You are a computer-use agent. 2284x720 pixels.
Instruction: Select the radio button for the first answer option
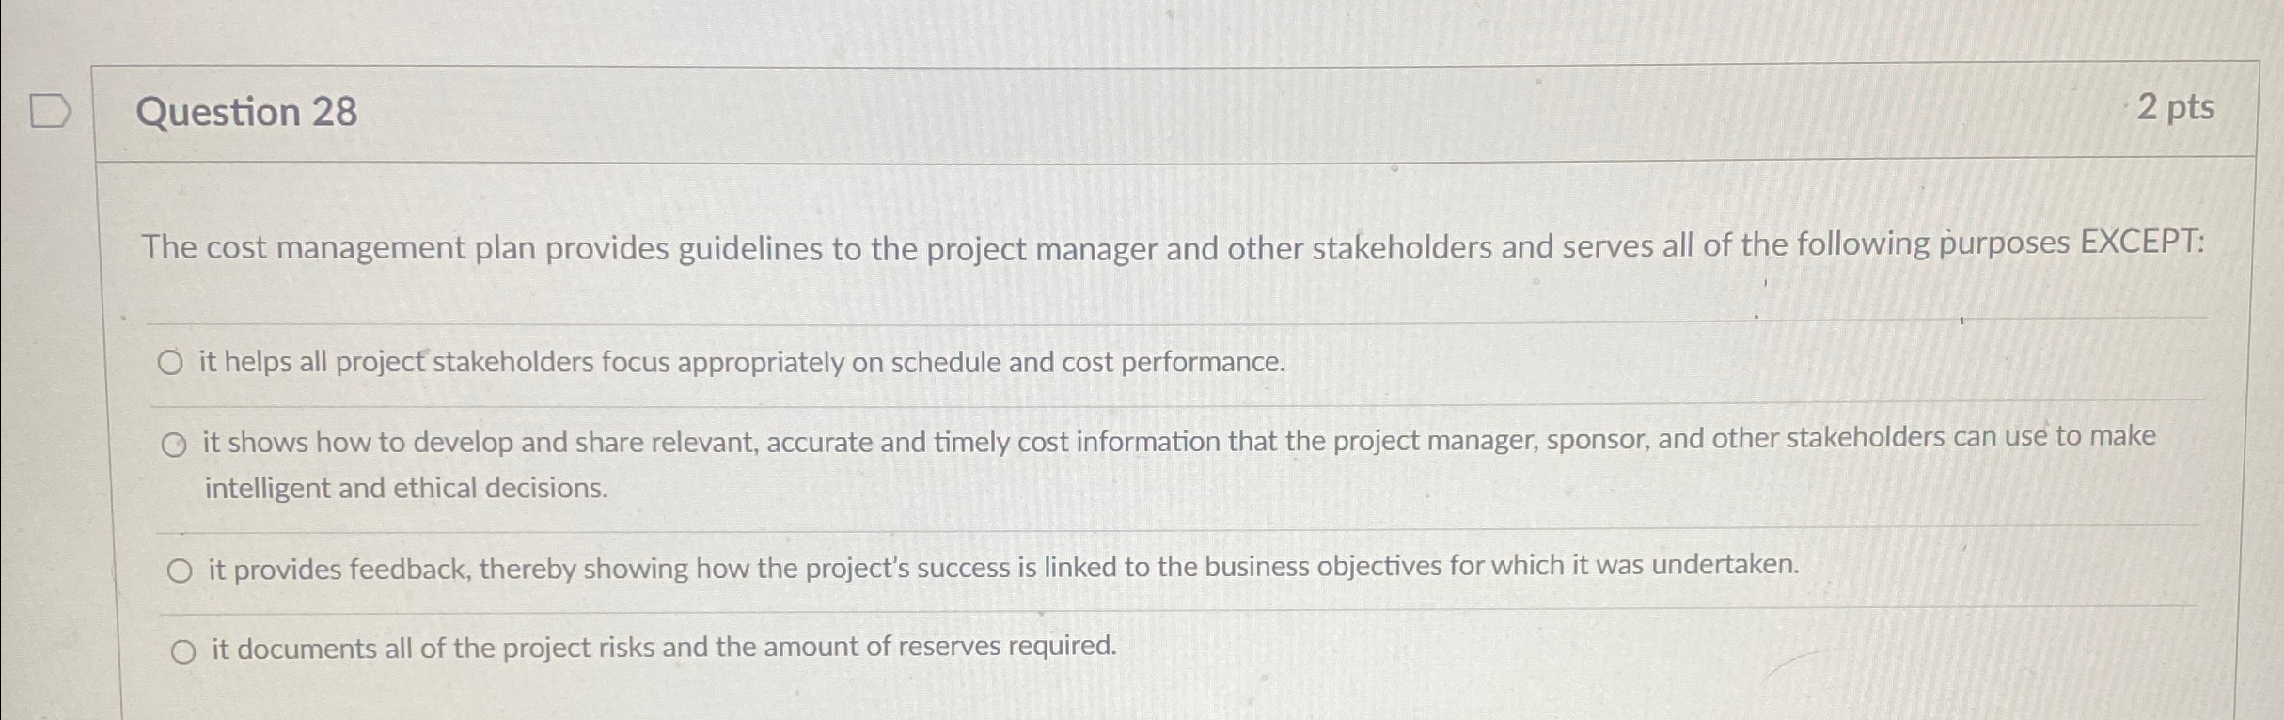click(172, 362)
